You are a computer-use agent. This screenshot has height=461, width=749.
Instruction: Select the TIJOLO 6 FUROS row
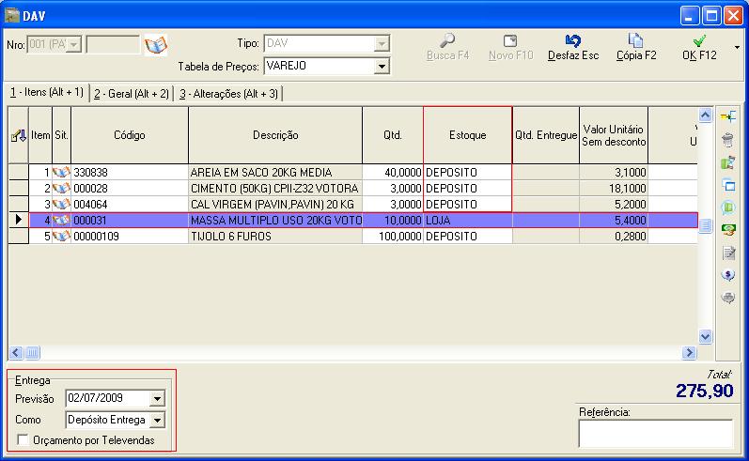[273, 237]
